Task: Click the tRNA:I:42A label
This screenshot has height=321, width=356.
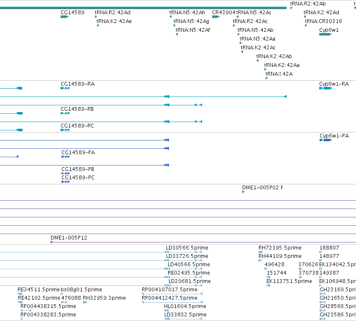Action: click(279, 74)
